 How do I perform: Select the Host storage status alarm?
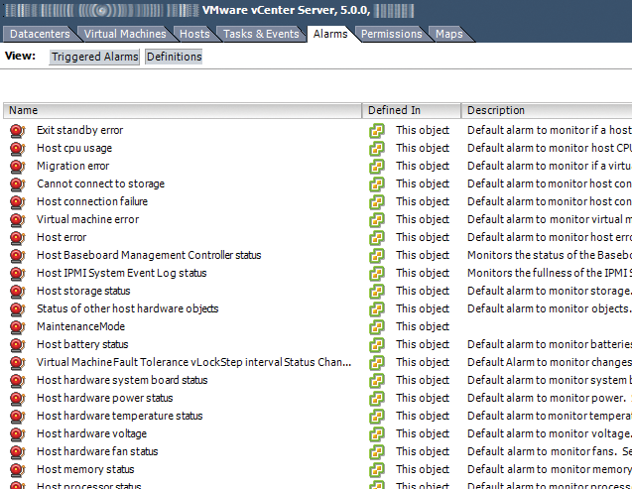[83, 291]
